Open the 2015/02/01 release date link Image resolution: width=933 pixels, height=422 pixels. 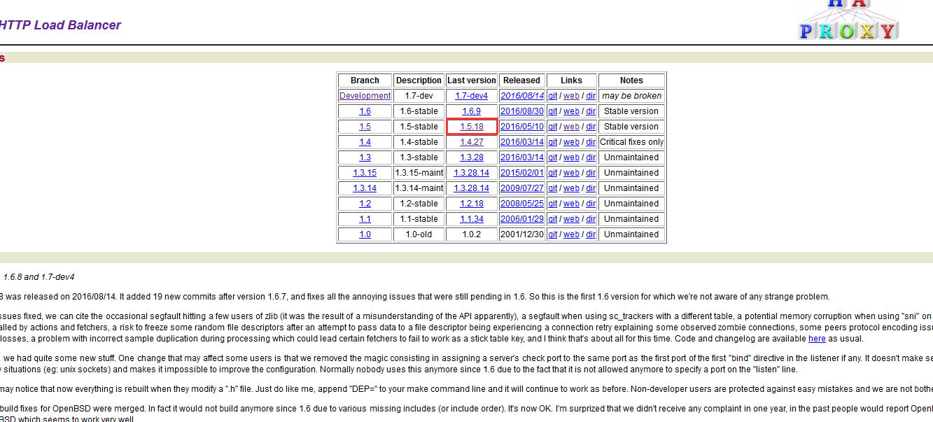pyautogui.click(x=522, y=173)
